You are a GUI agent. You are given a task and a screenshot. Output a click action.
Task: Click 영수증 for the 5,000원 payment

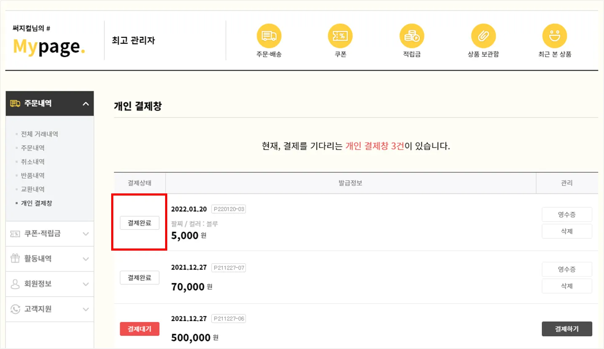click(x=567, y=214)
